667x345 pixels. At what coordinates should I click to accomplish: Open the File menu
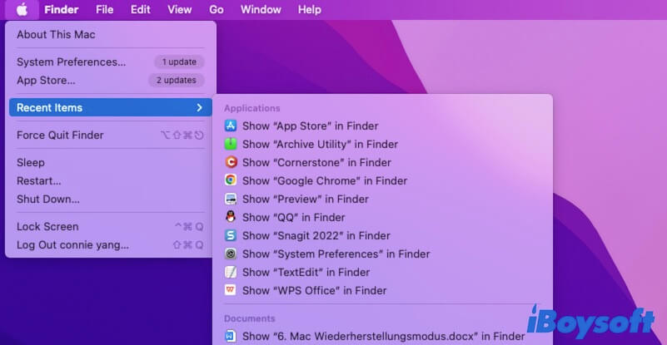105,9
